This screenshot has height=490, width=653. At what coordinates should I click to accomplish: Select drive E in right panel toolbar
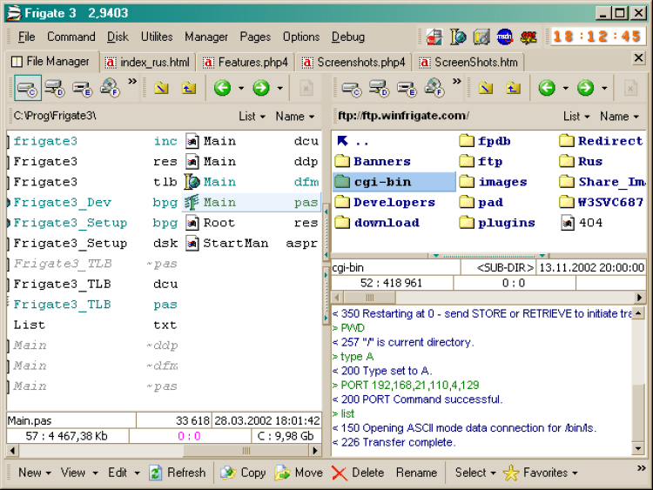407,88
